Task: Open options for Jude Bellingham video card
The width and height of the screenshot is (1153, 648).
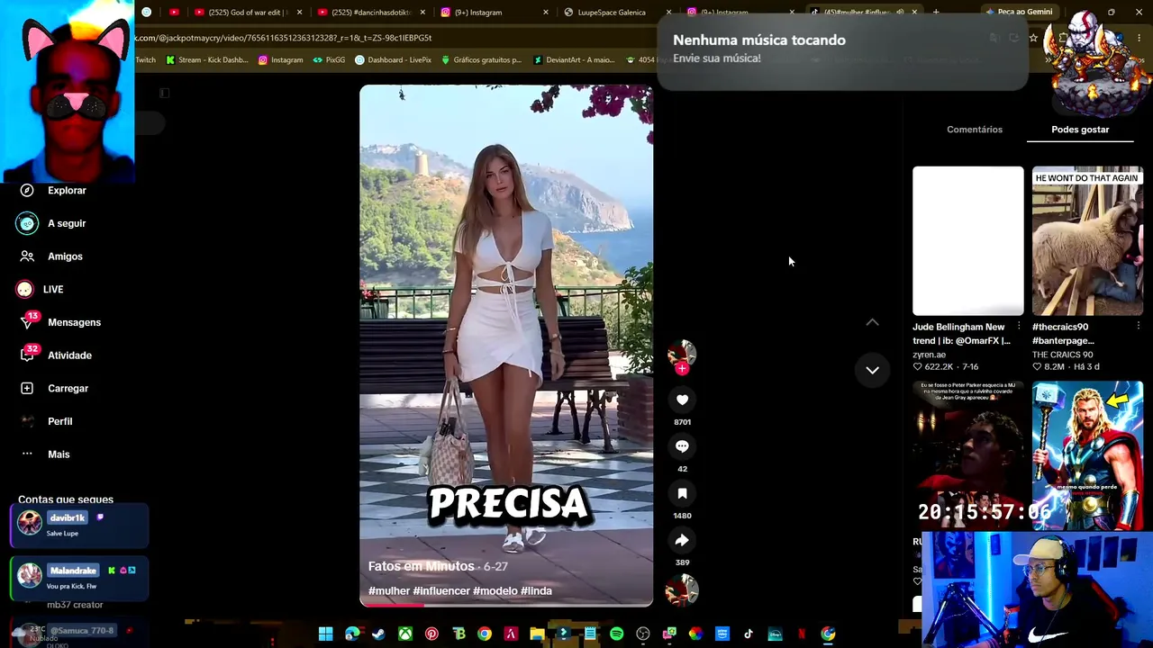Action: tap(1019, 327)
